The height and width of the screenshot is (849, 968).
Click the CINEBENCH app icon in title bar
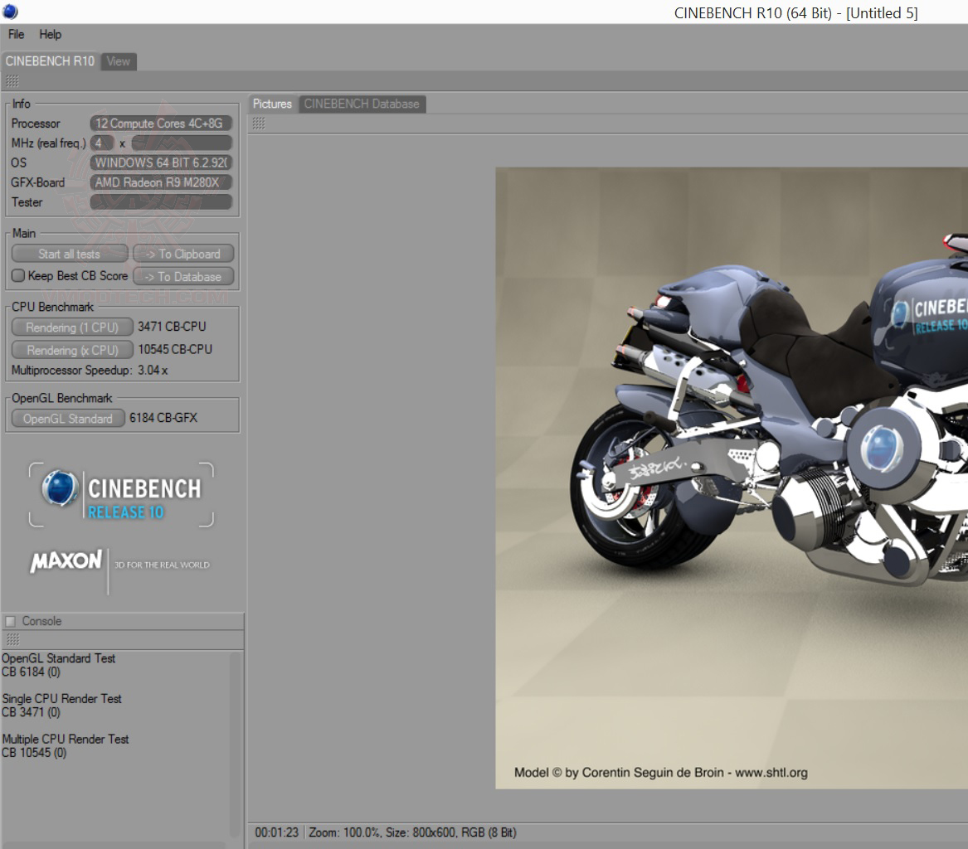tap(11, 12)
